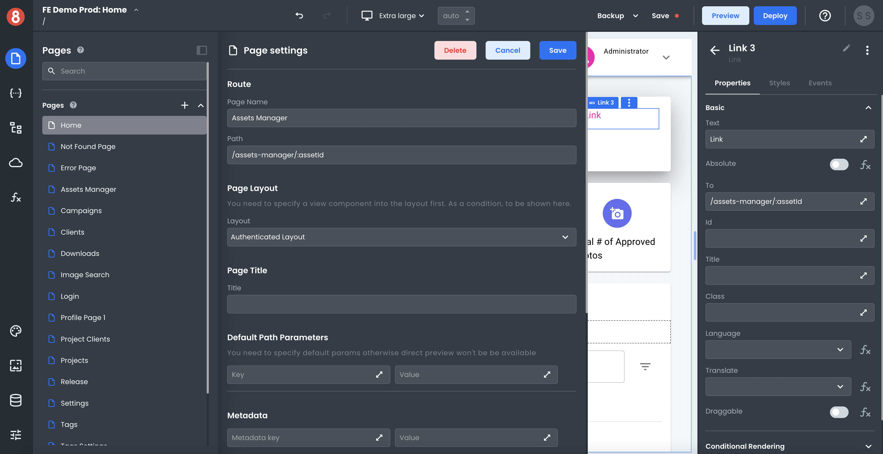The width and height of the screenshot is (883, 454).
Task: Click the Save button in Page settings
Action: (x=558, y=50)
